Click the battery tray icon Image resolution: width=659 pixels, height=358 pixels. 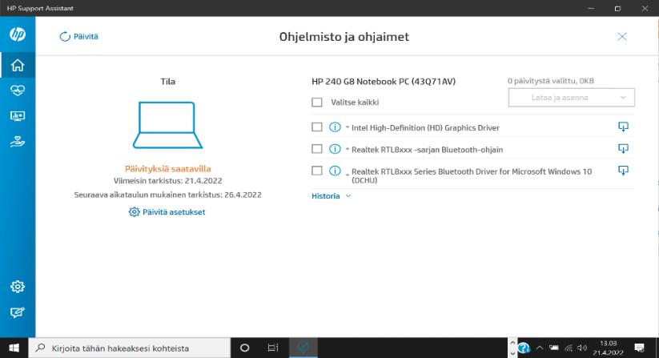(x=554, y=348)
